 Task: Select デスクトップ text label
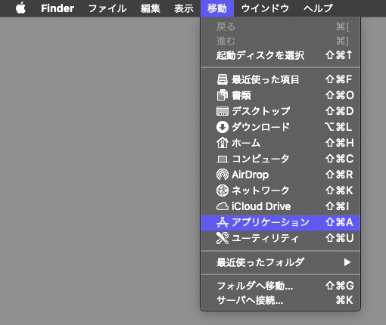[x=261, y=111]
